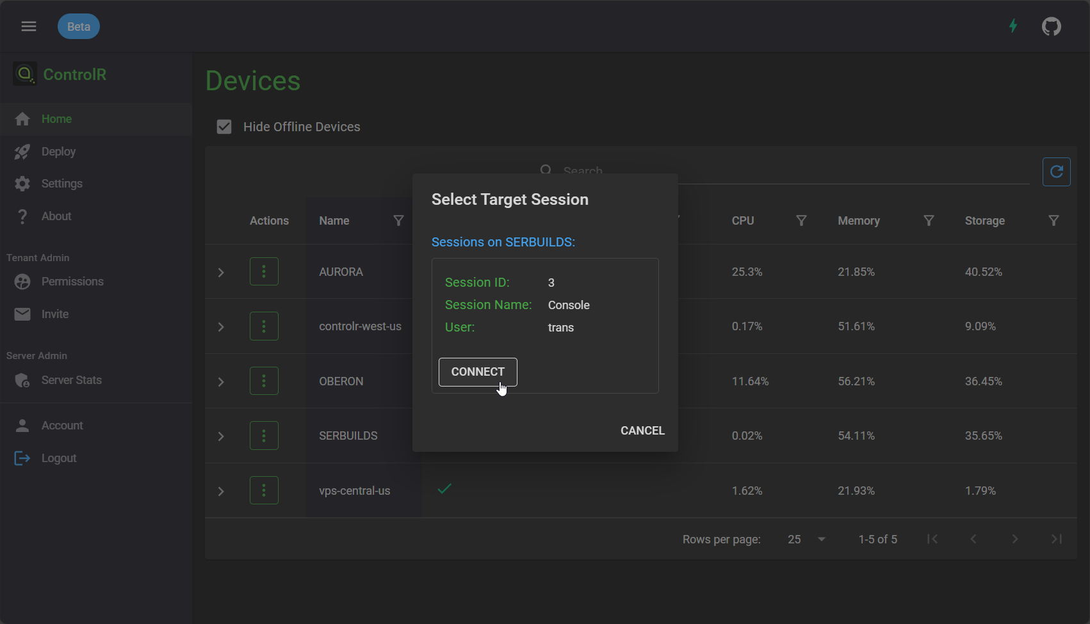Open the CPU column filter
The height and width of the screenshot is (624, 1090).
(x=801, y=221)
